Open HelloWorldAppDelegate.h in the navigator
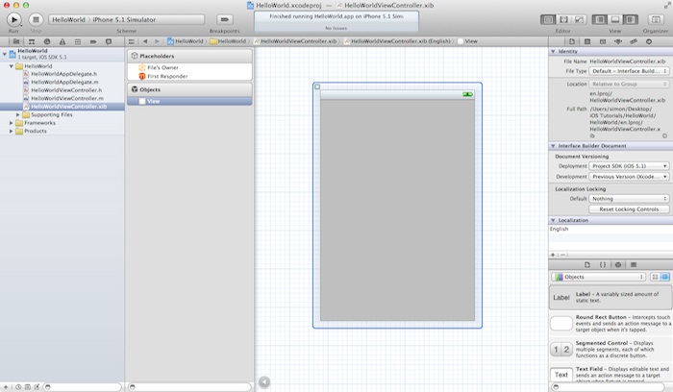 click(x=63, y=74)
